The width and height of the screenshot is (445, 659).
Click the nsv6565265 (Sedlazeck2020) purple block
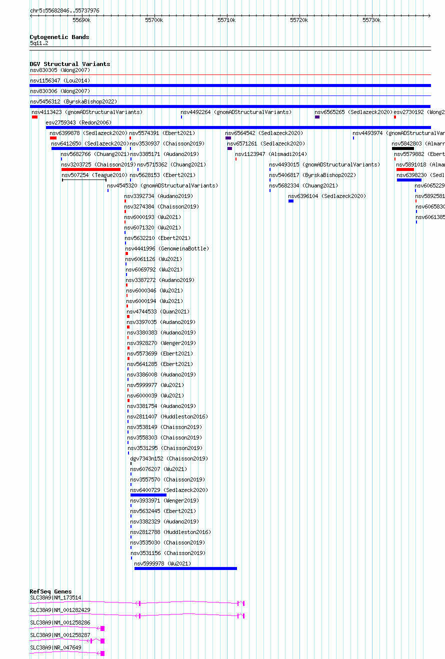(317, 117)
